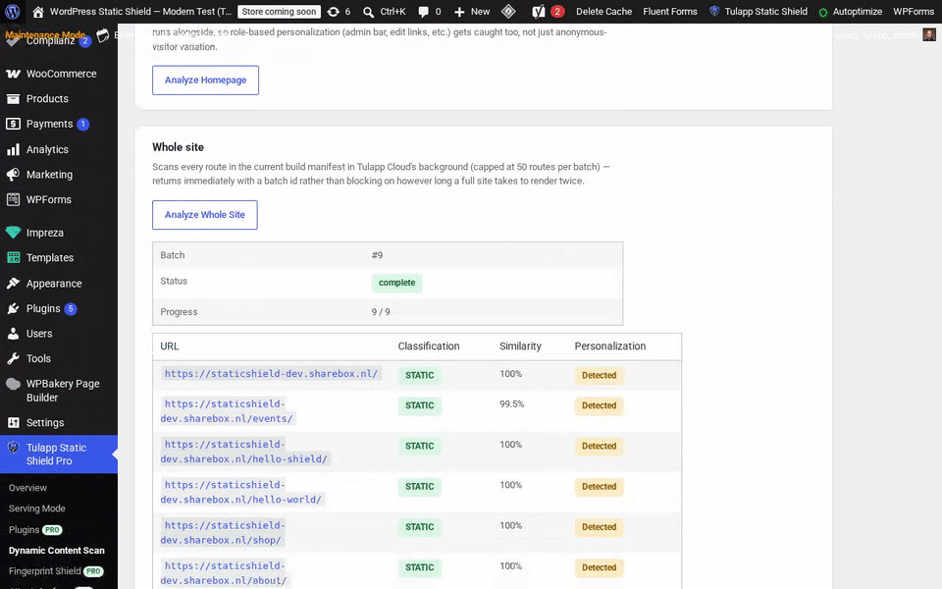Viewport: 942px width, 589px height.
Task: Click the Tools wrench icon
Action: pyautogui.click(x=13, y=359)
